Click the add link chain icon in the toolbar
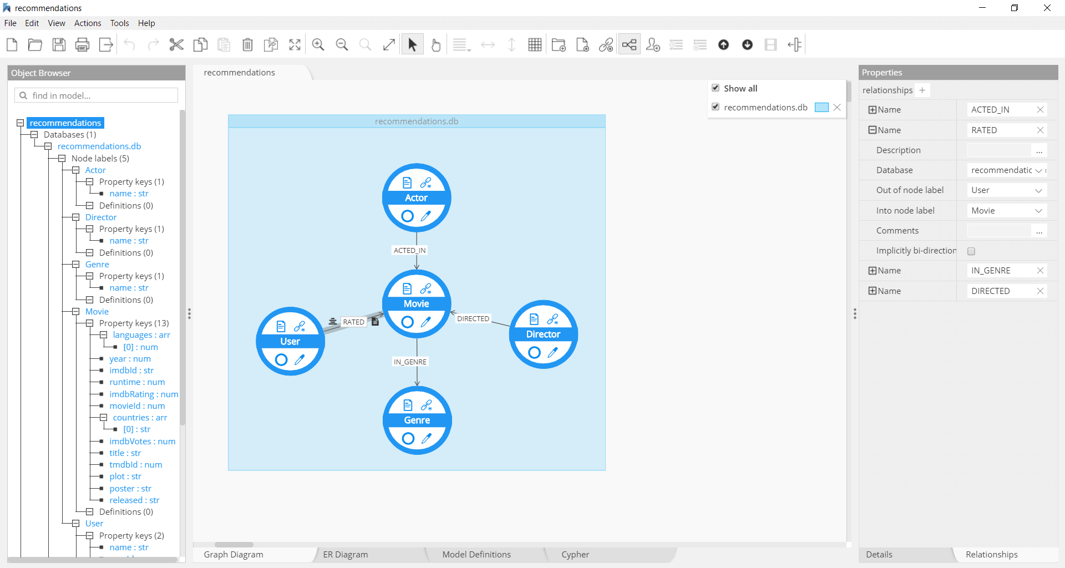The height and width of the screenshot is (568, 1065). coord(606,45)
